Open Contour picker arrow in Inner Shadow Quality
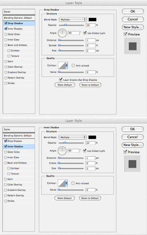The width and height of the screenshot is (147, 235). [x=66, y=183]
